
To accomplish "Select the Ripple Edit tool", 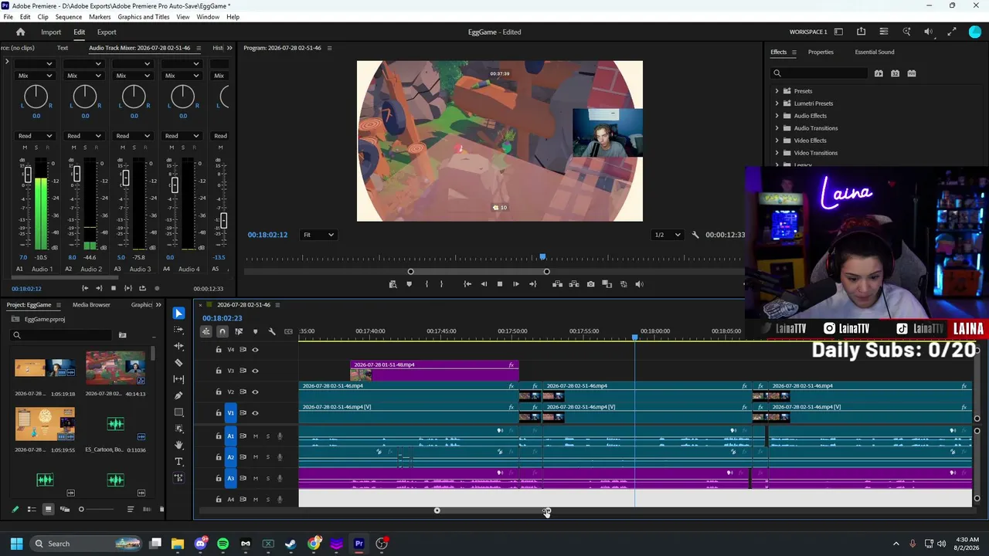I will pyautogui.click(x=178, y=346).
